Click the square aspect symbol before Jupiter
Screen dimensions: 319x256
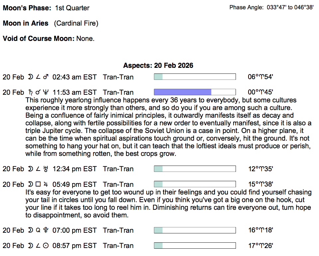(38, 185)
